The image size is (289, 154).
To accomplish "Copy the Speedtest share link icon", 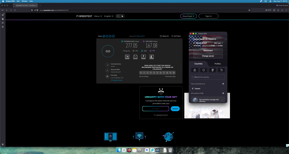I will click(104, 36).
